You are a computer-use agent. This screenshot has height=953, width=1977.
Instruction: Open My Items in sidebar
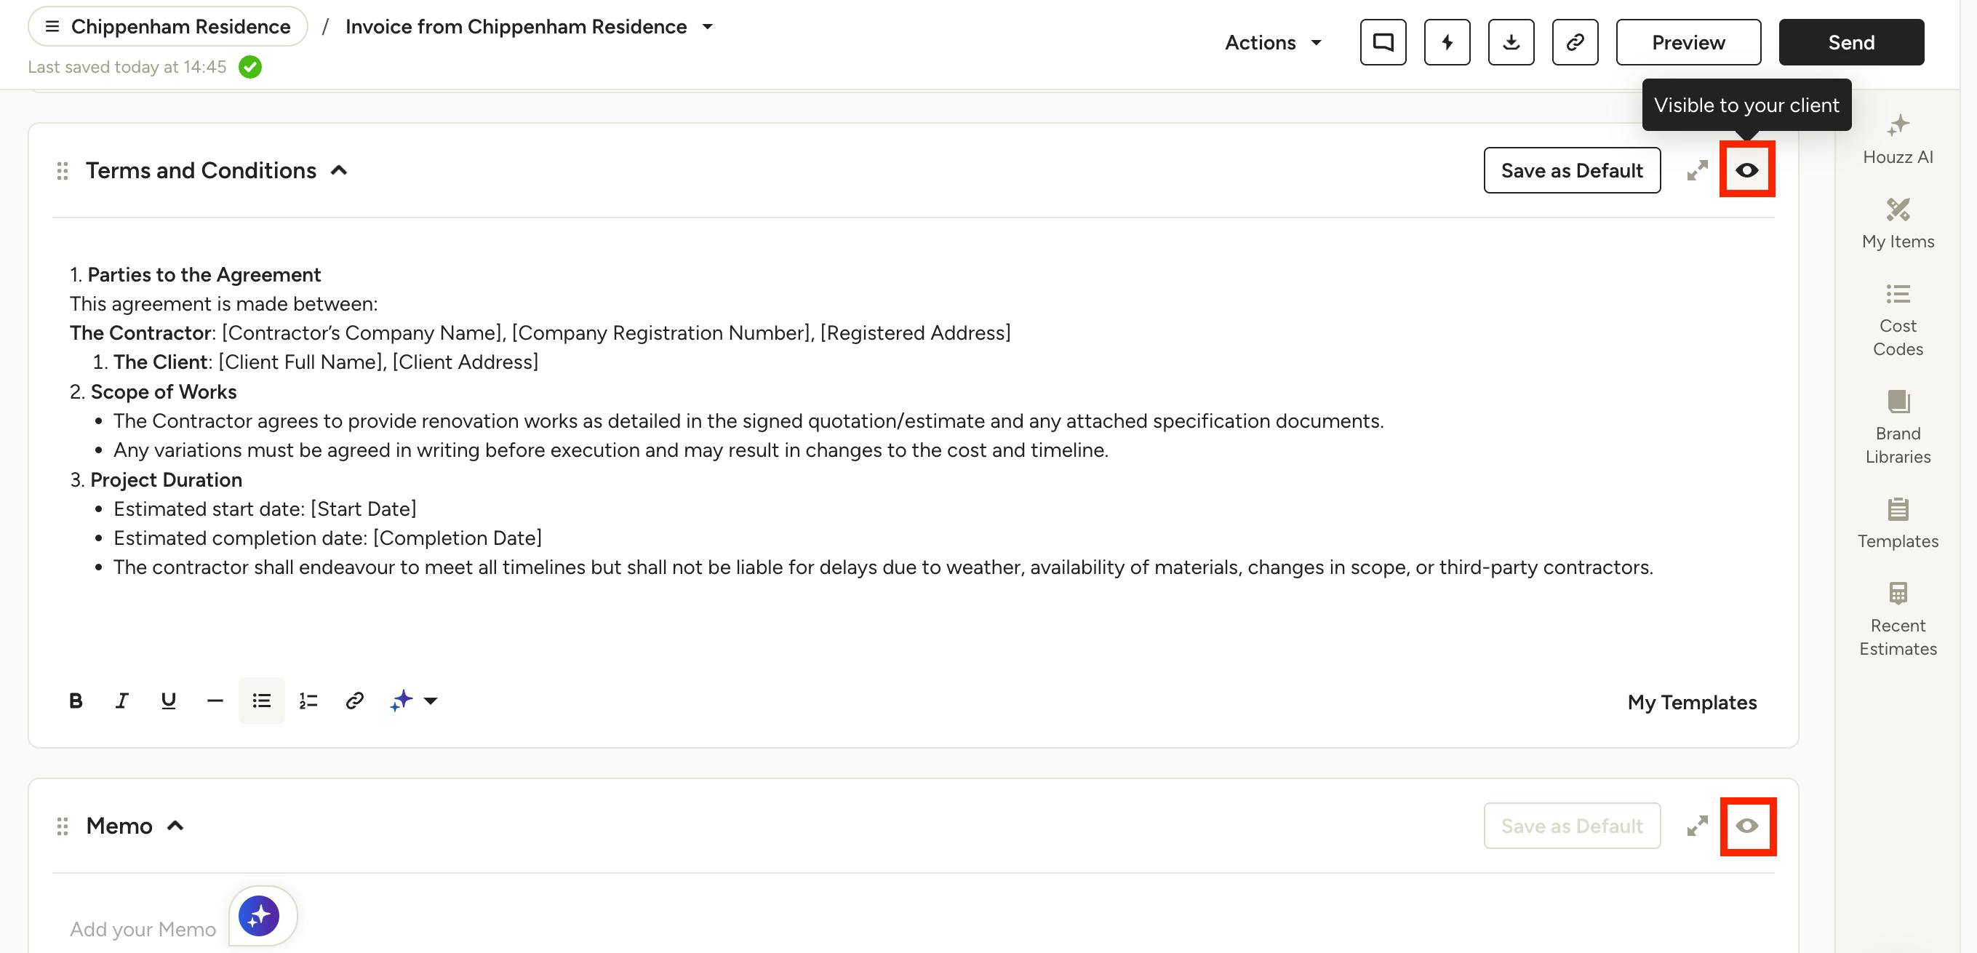[1897, 224]
